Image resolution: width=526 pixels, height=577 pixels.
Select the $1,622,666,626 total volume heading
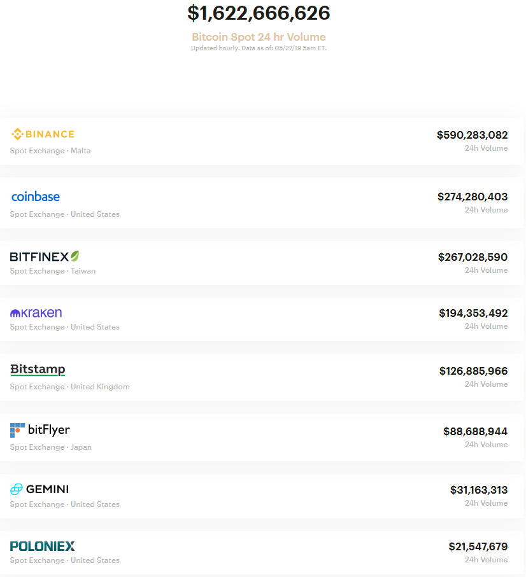[259, 13]
